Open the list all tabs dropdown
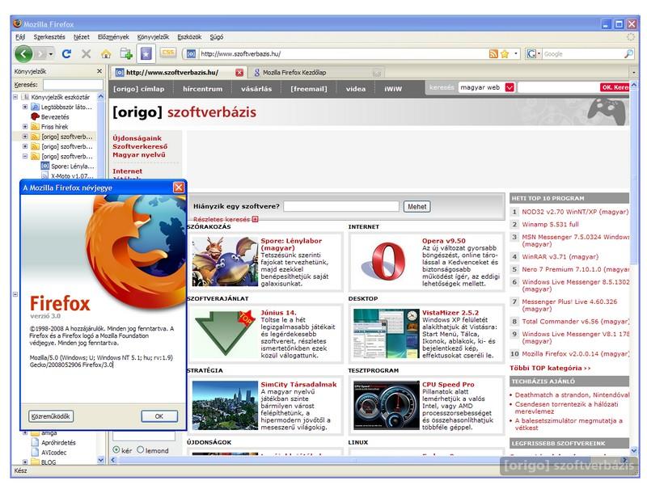 click(x=634, y=72)
